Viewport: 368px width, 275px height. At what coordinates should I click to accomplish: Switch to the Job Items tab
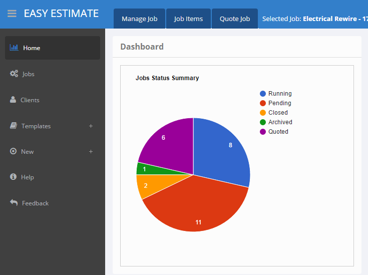[188, 19]
